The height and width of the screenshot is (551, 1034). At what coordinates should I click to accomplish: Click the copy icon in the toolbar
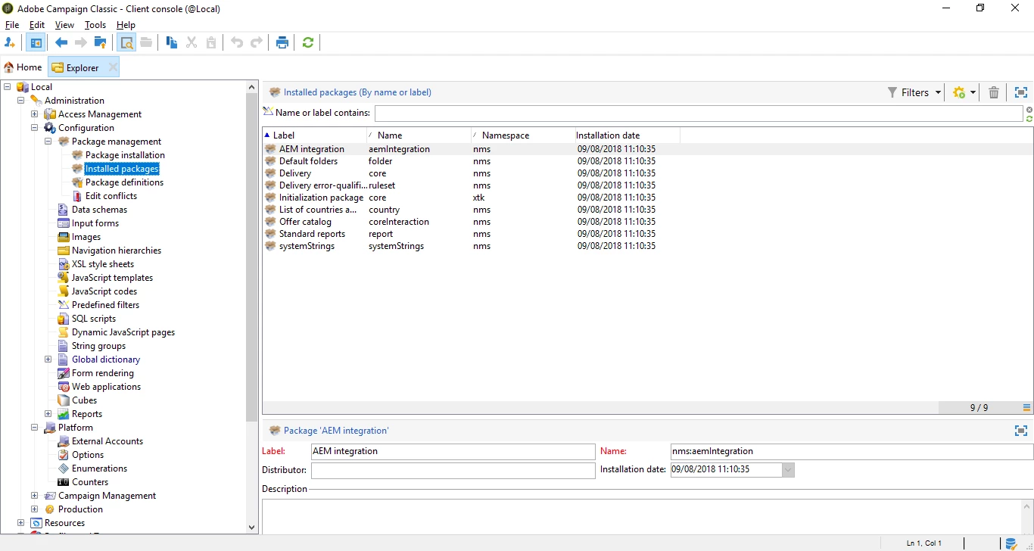click(172, 42)
